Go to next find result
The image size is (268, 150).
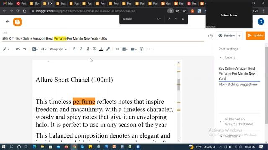click(x=176, y=19)
